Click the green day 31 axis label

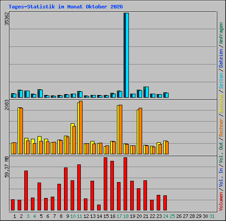pyautogui.click(x=212, y=216)
